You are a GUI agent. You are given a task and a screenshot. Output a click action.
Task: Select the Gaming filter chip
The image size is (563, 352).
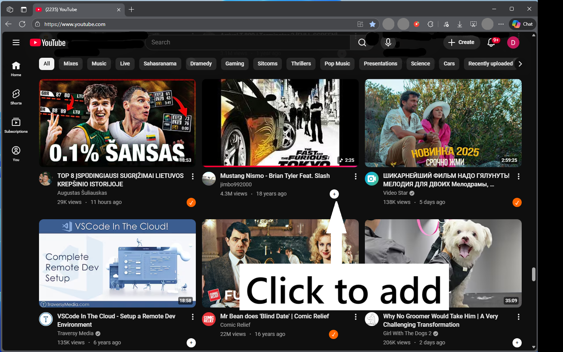click(235, 64)
